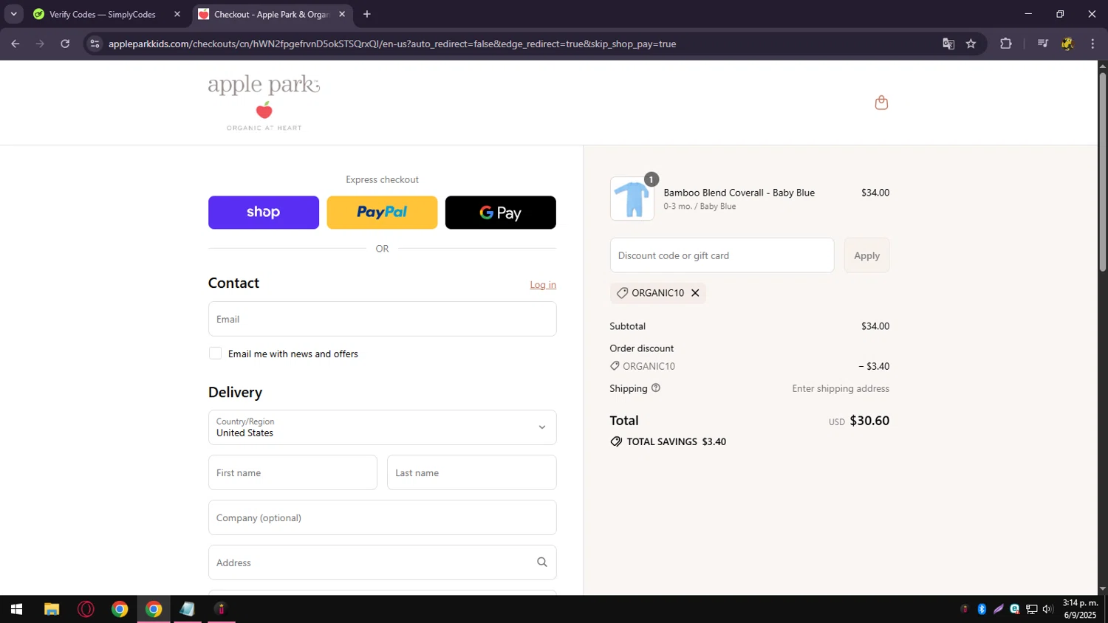1108x623 pixels.
Task: Click the Bamboo Blend Coverall product thumbnail
Action: click(x=632, y=199)
